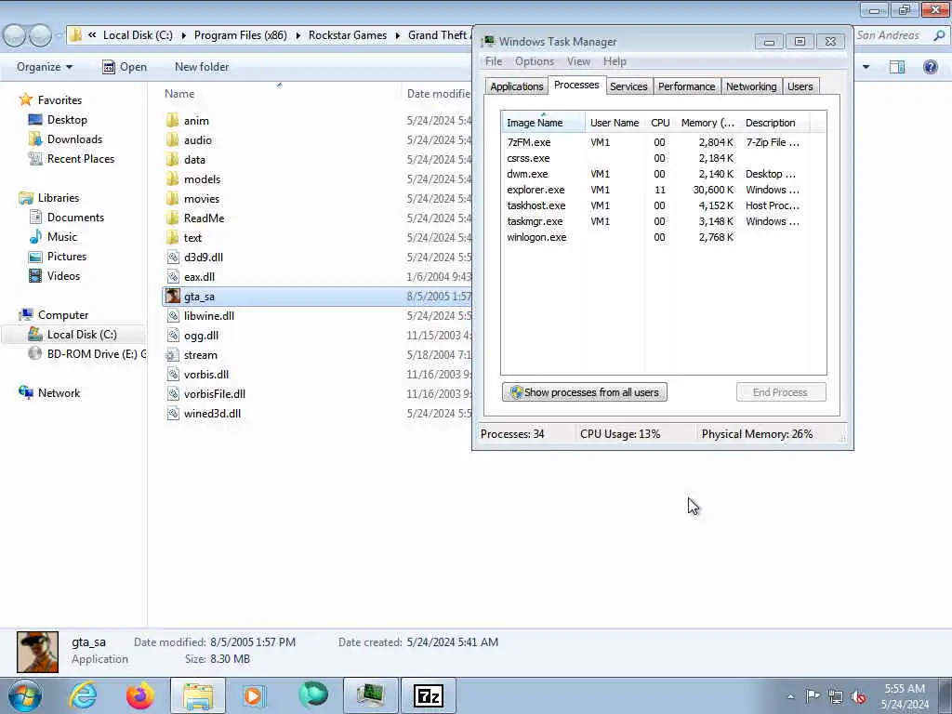Sort processes by CPU column header
The image size is (952, 714).
pyautogui.click(x=660, y=123)
